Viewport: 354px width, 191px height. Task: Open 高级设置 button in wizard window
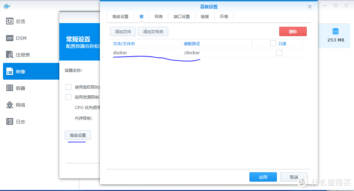click(78, 135)
